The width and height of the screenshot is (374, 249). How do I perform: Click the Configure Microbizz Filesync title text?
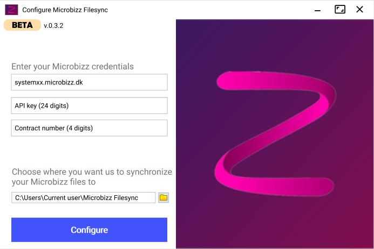click(65, 10)
